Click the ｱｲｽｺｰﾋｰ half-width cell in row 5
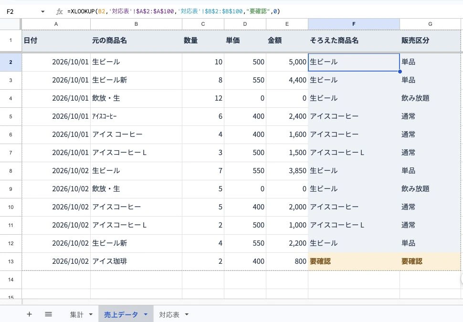 pyautogui.click(x=136, y=116)
